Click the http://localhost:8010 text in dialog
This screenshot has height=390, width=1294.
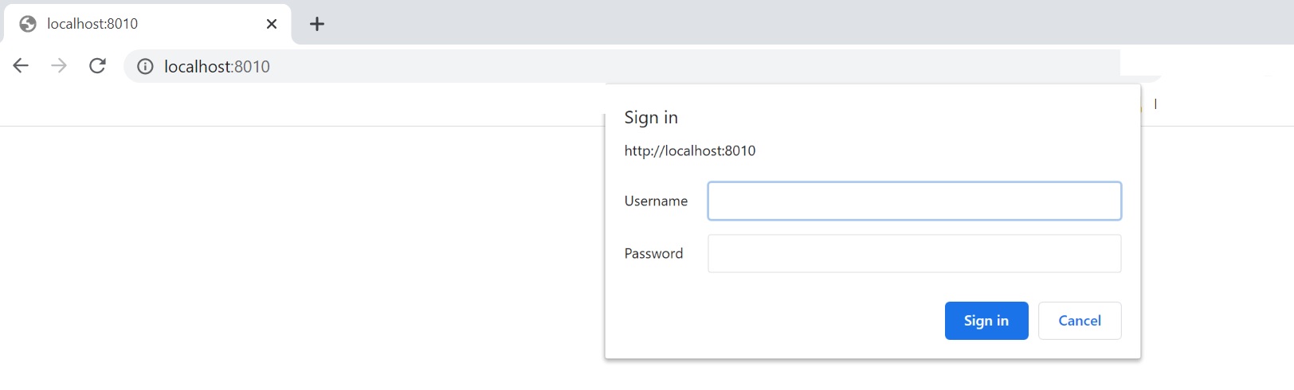click(690, 151)
